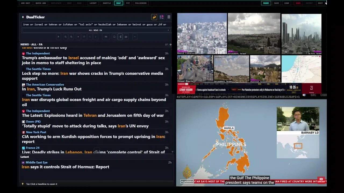
Task: Select the 1h time range button
Action: pos(106,37)
